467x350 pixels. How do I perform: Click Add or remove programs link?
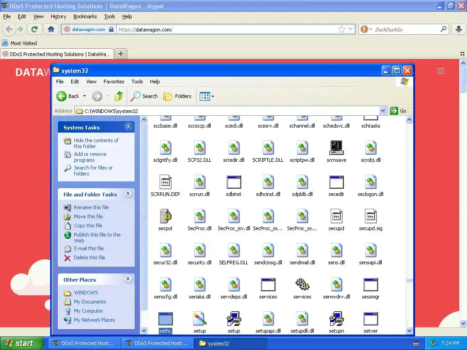pyautogui.click(x=90, y=157)
